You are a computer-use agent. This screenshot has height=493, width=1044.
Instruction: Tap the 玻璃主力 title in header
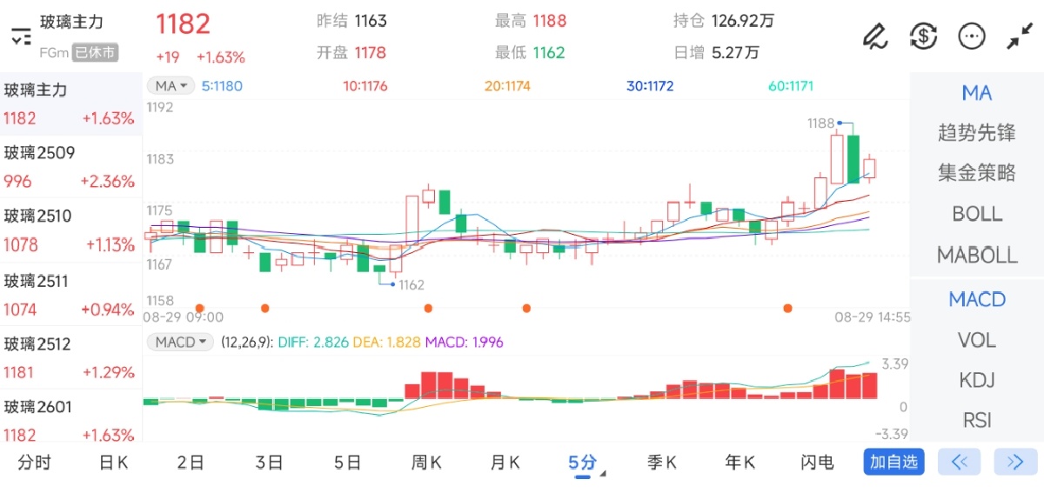pos(71,23)
